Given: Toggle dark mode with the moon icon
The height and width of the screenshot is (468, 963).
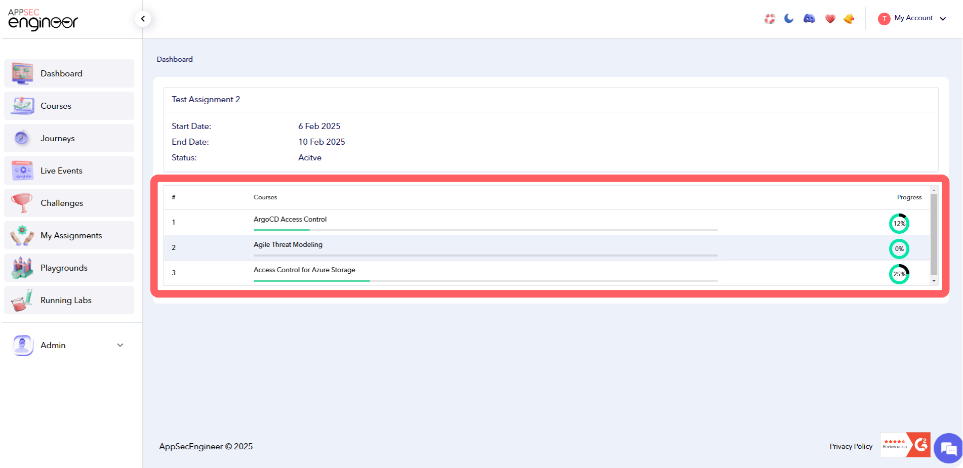Looking at the screenshot, I should click(789, 18).
